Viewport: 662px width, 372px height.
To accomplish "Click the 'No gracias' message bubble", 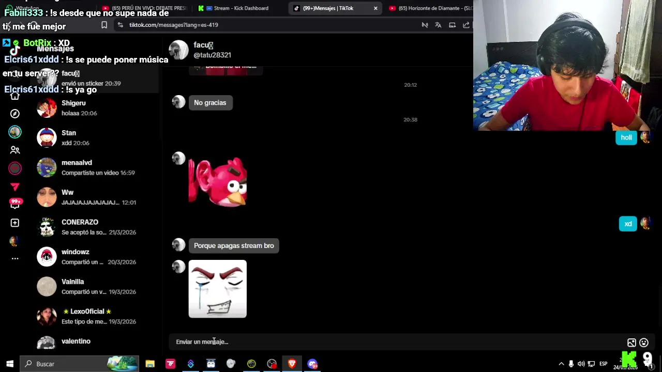I will [x=210, y=103].
